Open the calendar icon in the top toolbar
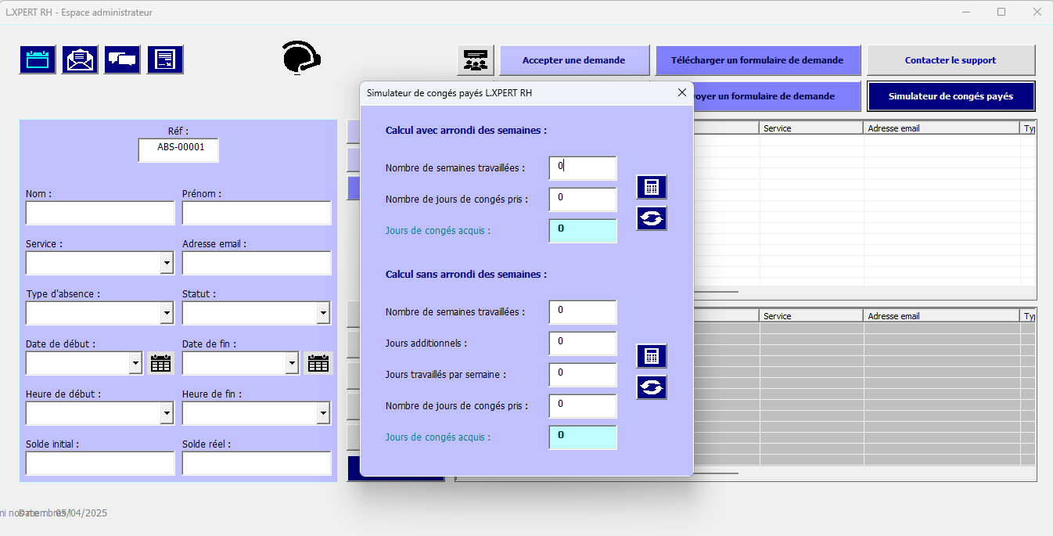1053x536 pixels. pyautogui.click(x=38, y=59)
